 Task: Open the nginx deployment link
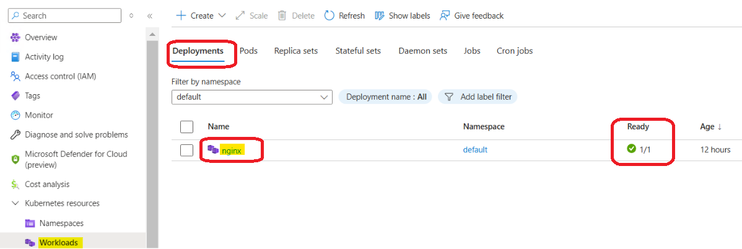(x=232, y=150)
